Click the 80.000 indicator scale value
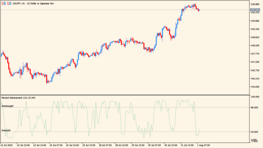263x148 pixels. [x=255, y=108]
